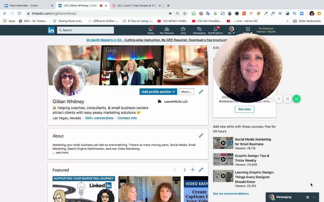Open the Contact info link

point(127,118)
